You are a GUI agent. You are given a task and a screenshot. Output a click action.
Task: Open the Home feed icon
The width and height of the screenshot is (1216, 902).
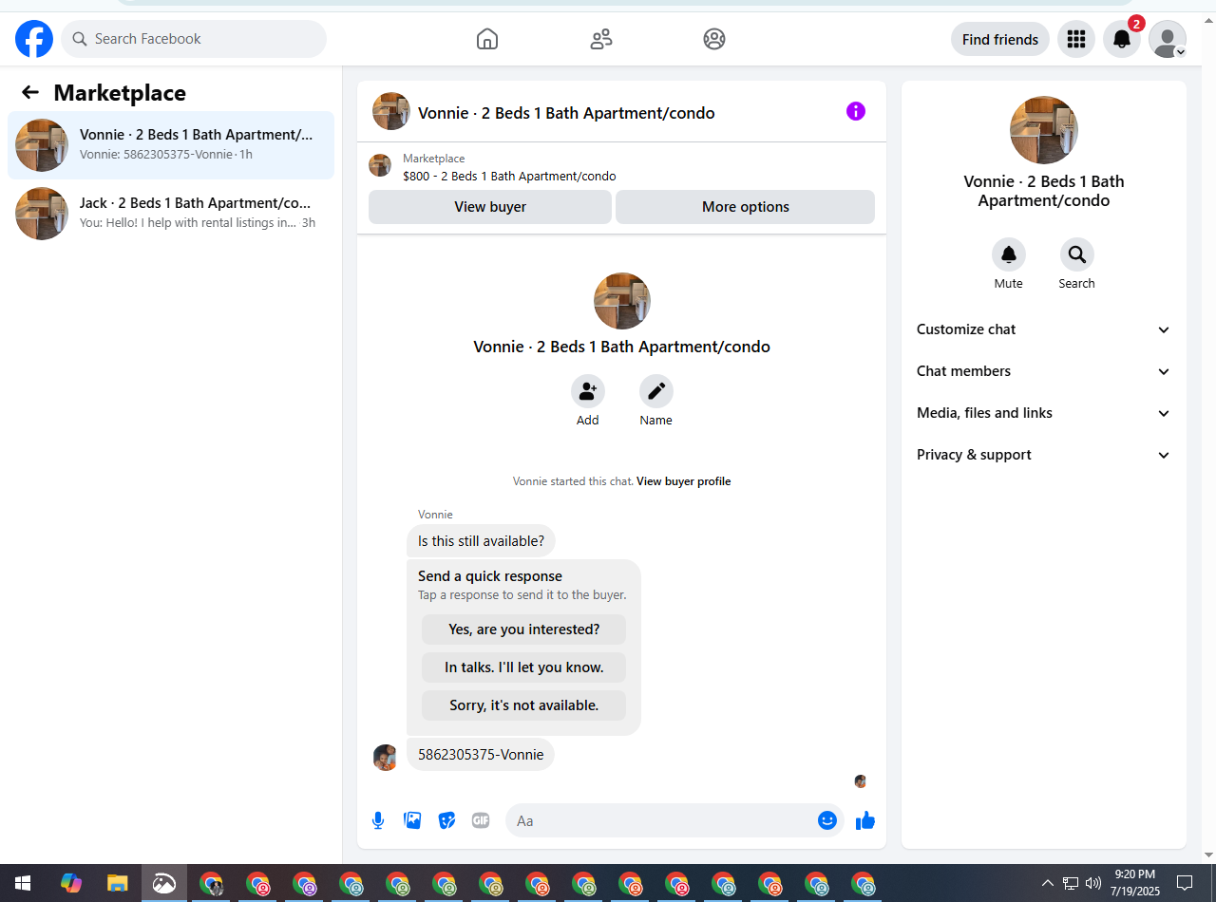(487, 39)
